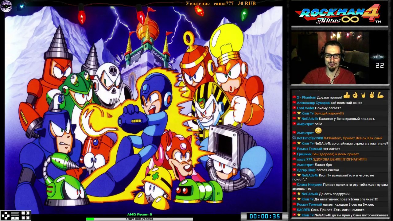Click star badge on 'Кажется у Бена' message
The height and width of the screenshot is (221, 393).
pyautogui.click(x=299, y=118)
